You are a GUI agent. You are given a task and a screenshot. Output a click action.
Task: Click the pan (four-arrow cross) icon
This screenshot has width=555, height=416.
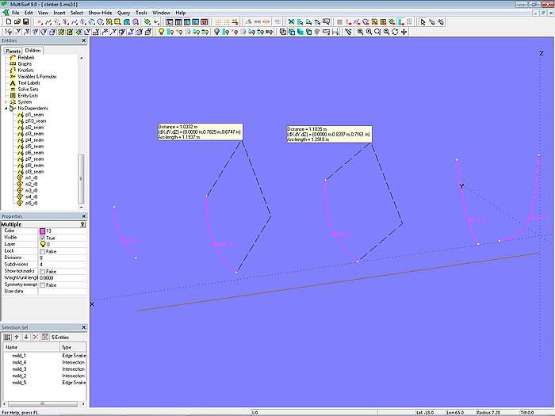[404, 32]
